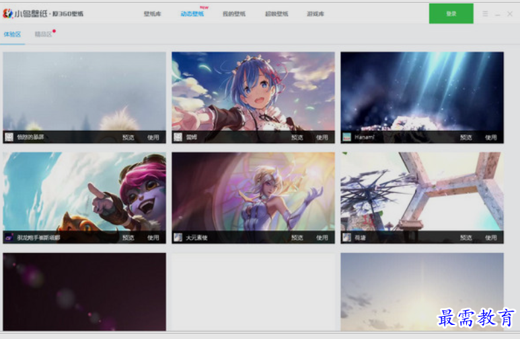This screenshot has width=520, height=339.
Task: Click the green 登录 login button
Action: point(451,13)
